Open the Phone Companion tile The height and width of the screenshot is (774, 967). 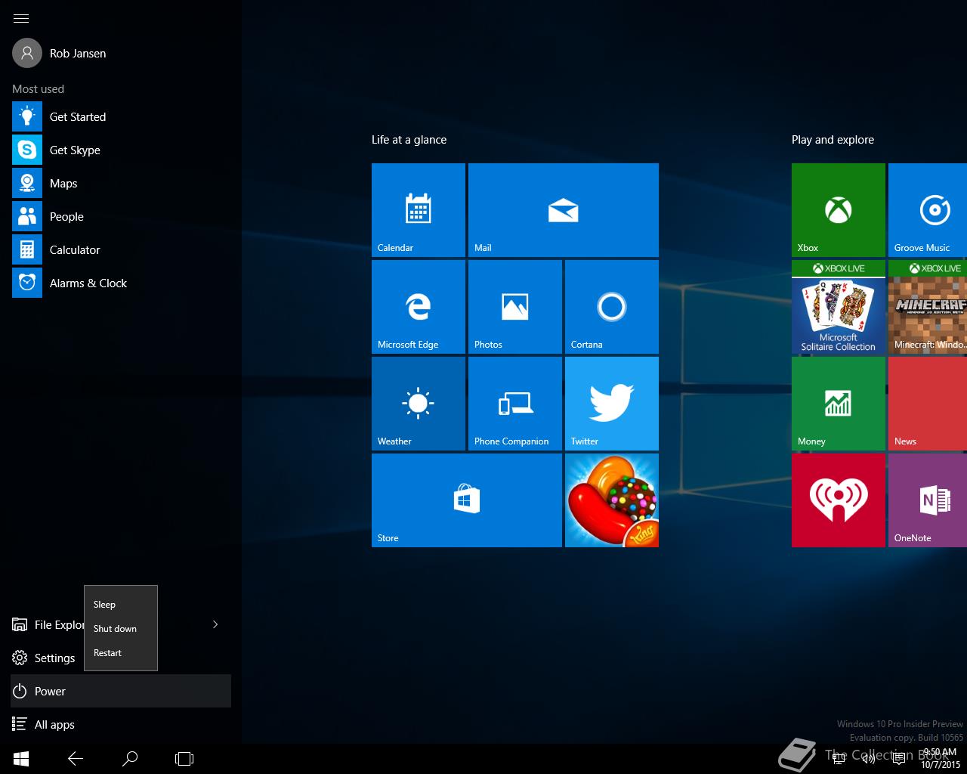(x=515, y=404)
